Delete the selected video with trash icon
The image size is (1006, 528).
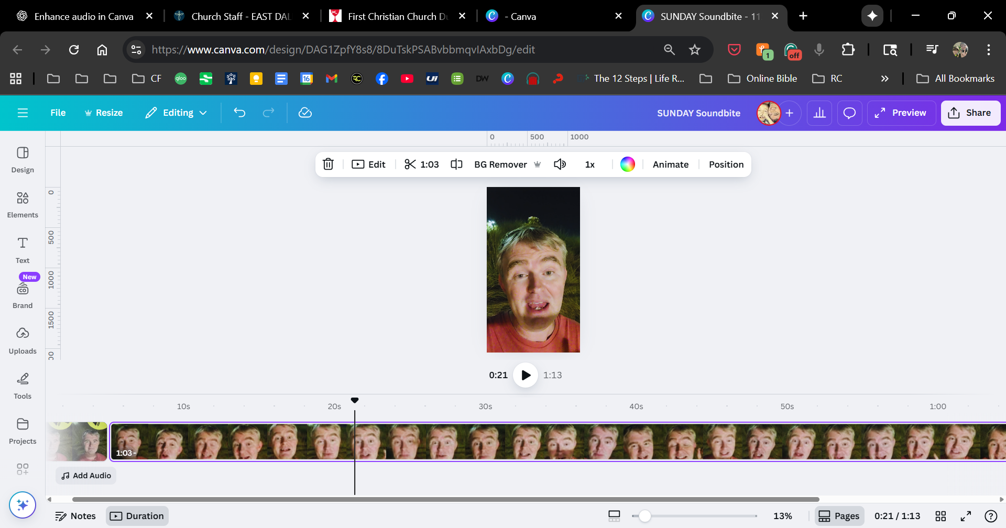(x=328, y=164)
